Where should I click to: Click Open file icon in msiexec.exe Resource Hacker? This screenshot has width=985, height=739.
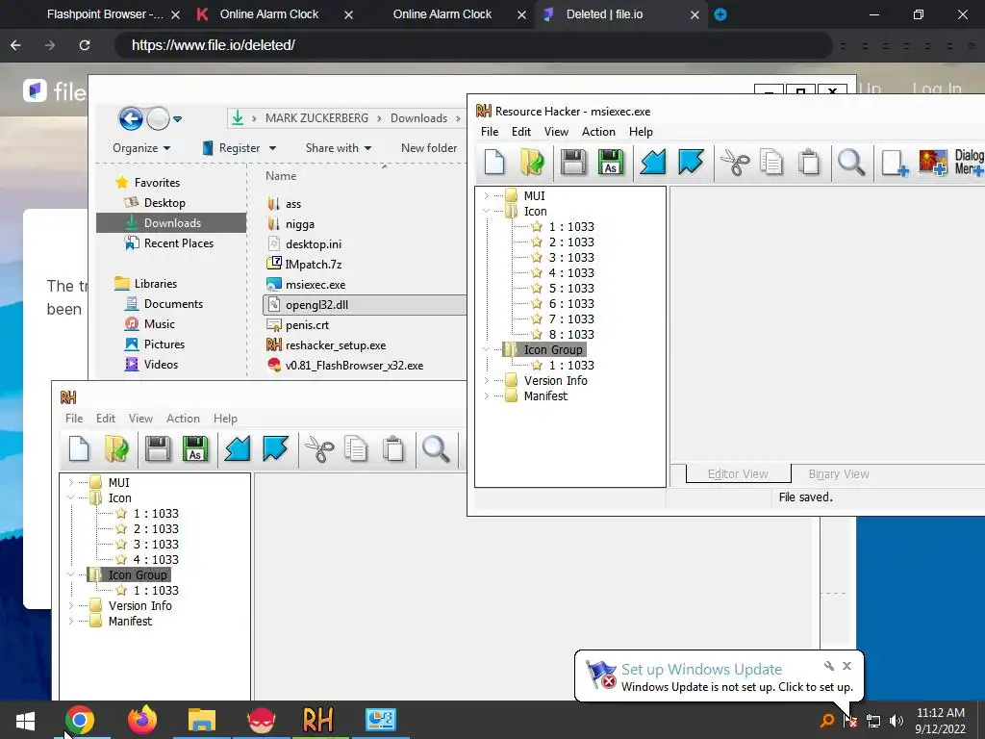[533, 162]
